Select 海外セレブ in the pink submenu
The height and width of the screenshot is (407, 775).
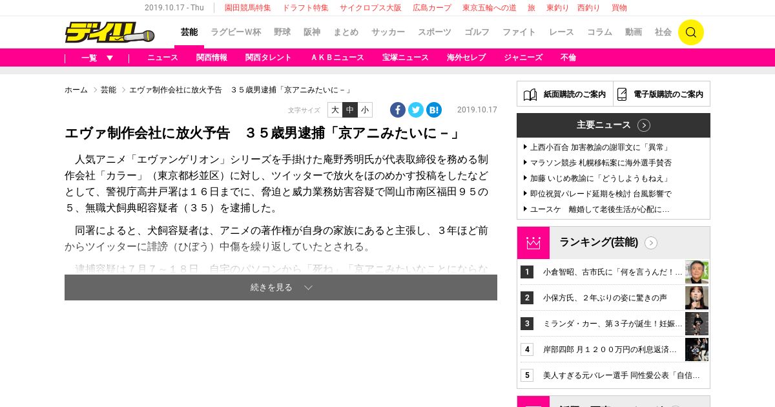coord(466,57)
